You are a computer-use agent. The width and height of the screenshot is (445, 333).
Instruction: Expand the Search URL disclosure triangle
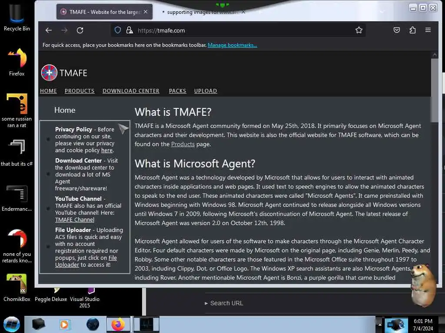click(x=206, y=303)
